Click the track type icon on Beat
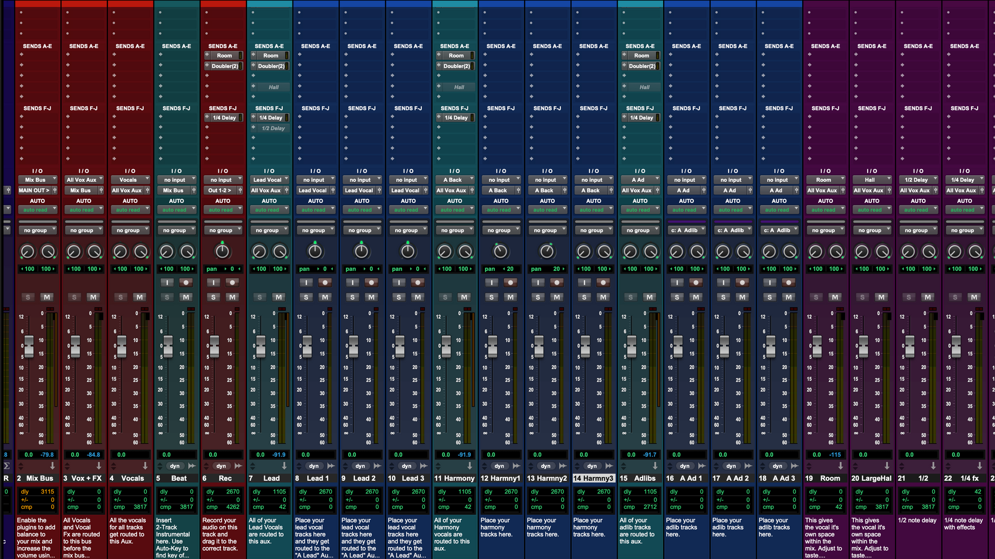The height and width of the screenshot is (559, 995). [192, 466]
